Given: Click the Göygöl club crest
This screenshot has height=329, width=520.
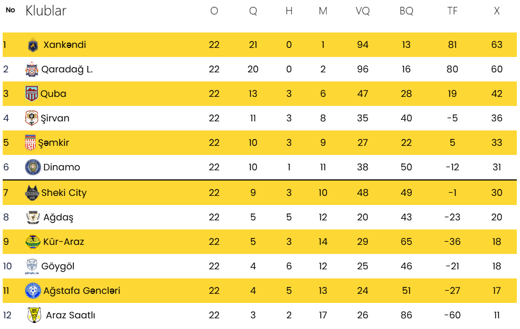Looking at the screenshot, I should coord(32,266).
